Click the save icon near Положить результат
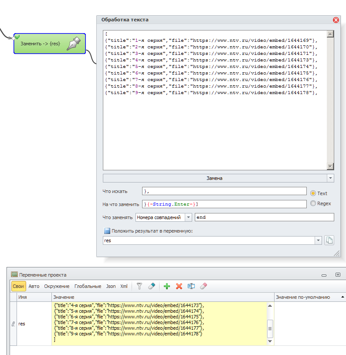Screen dimensions: 346x355 coord(107,231)
